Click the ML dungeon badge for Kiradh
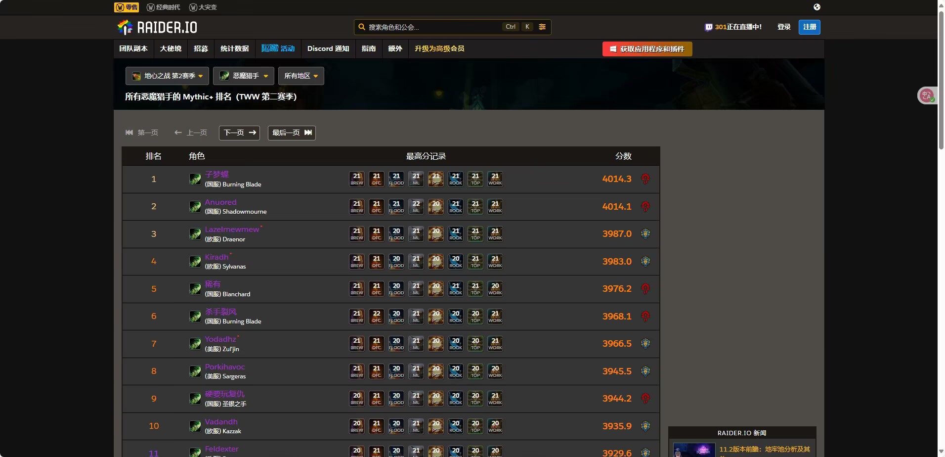Image resolution: width=945 pixels, height=457 pixels. point(416,262)
